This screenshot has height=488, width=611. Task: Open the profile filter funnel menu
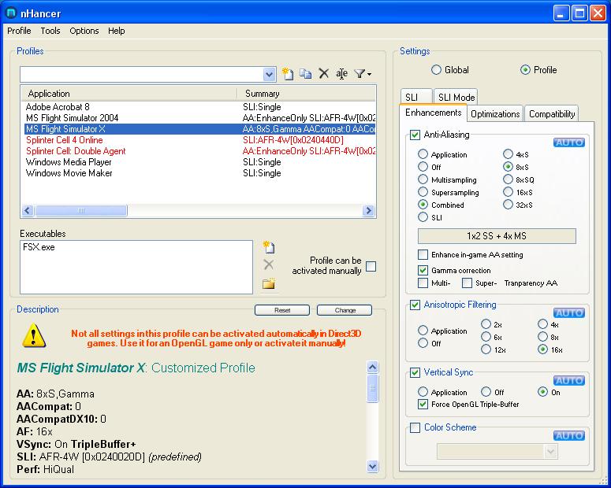click(362, 74)
